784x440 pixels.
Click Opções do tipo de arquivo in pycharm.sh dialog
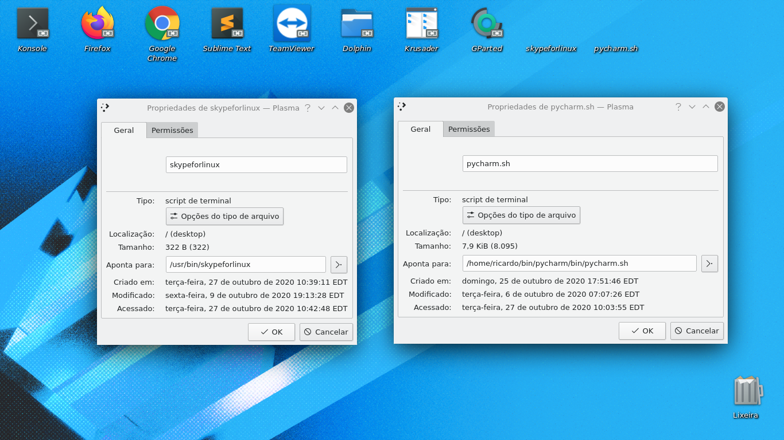click(x=521, y=215)
